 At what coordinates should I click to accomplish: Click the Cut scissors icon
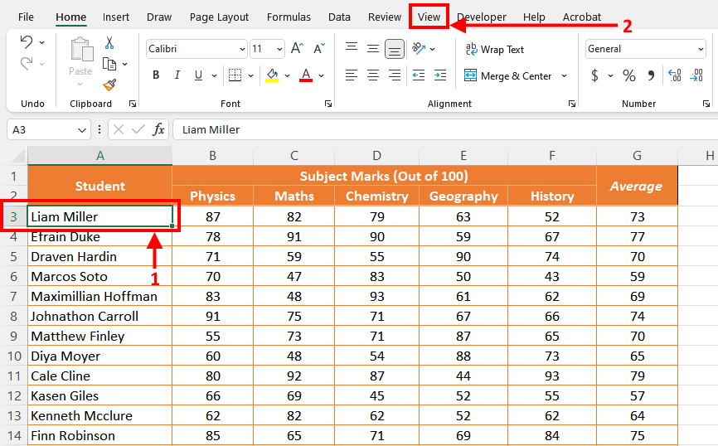109,43
